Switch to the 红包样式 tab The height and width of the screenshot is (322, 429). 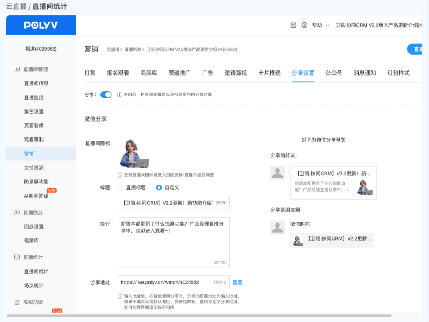point(398,73)
